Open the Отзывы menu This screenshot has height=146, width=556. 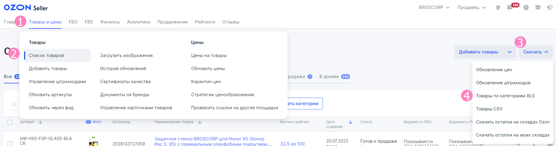coord(231,22)
